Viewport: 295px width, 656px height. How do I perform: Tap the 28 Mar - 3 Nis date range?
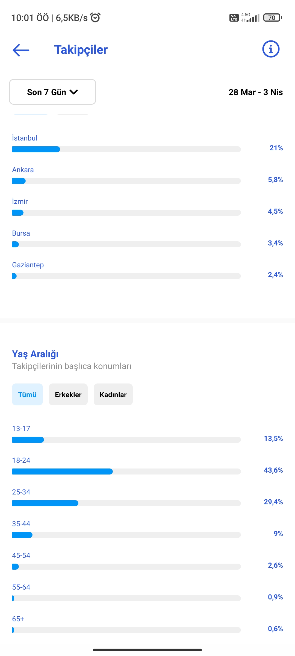pyautogui.click(x=256, y=92)
